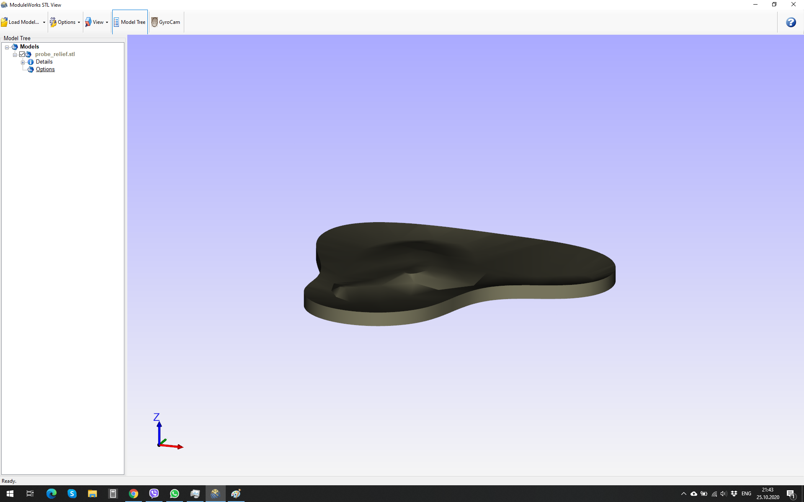Open Chrome from the taskbar
The height and width of the screenshot is (502, 804).
coord(133,494)
